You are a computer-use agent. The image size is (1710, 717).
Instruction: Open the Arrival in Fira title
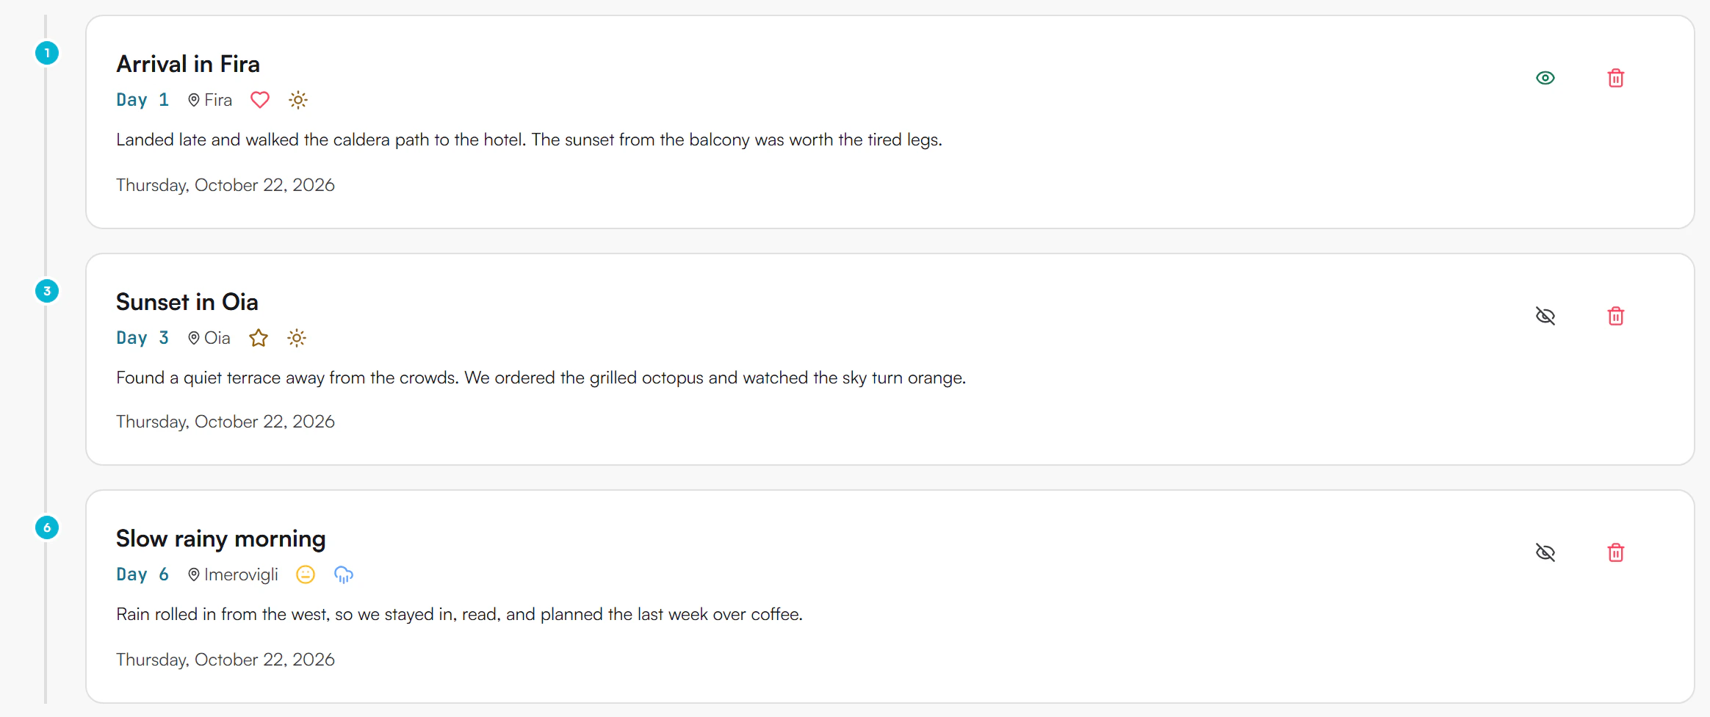pos(188,64)
